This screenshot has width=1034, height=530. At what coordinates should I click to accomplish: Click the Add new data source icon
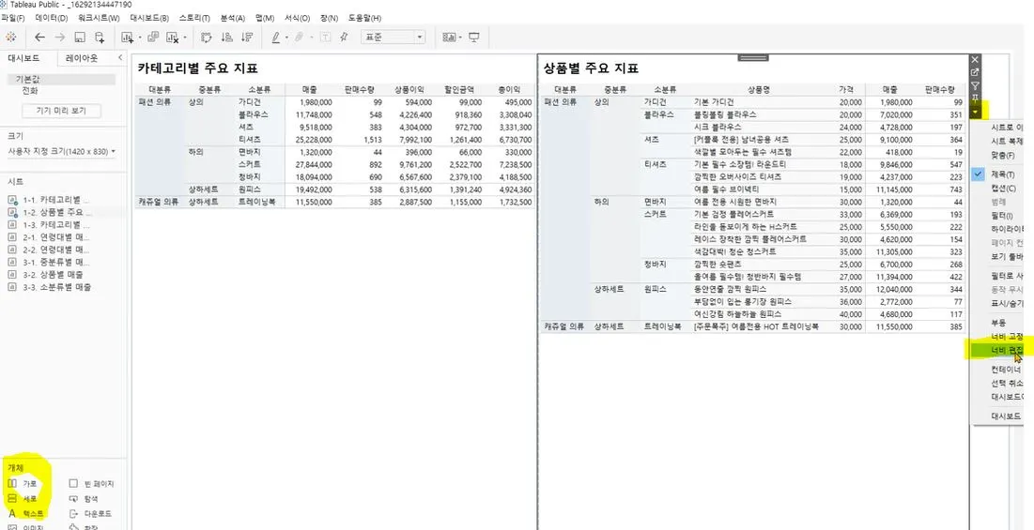coord(100,37)
